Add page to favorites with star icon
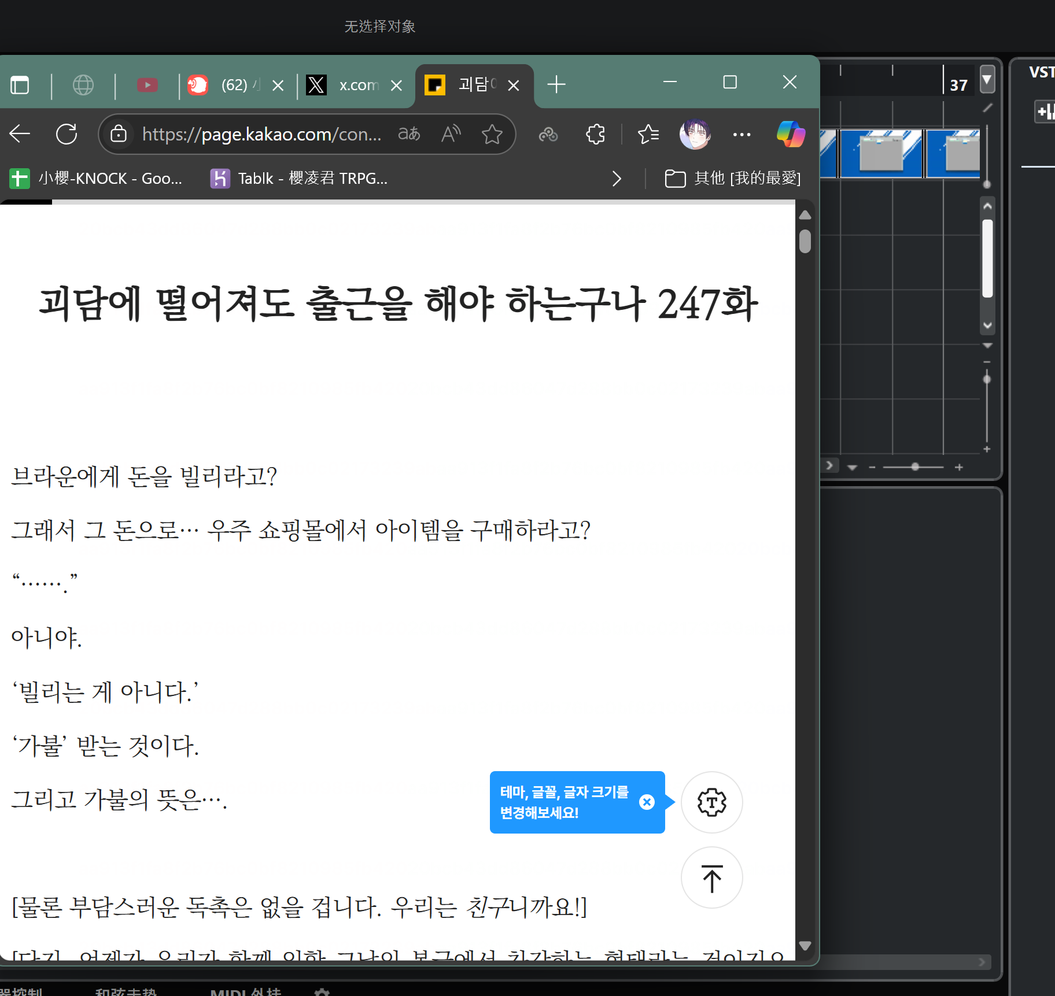This screenshot has width=1055, height=996. coord(492,135)
